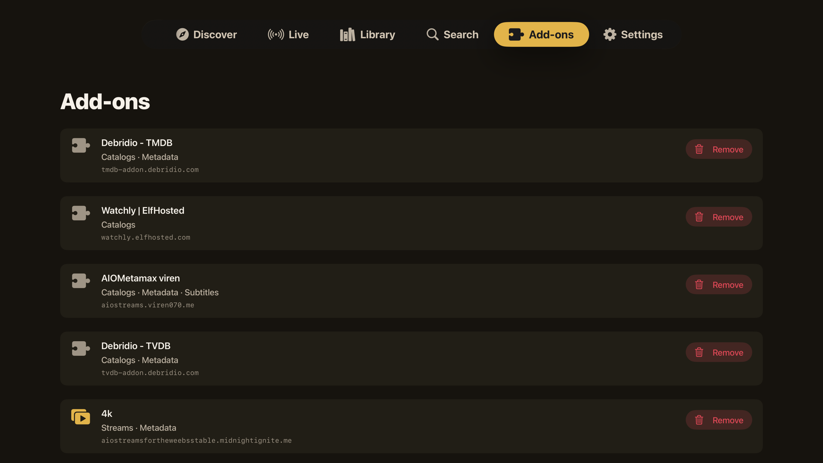This screenshot has width=823, height=463.
Task: Select the Debridio - TMDB title
Action: (x=137, y=143)
